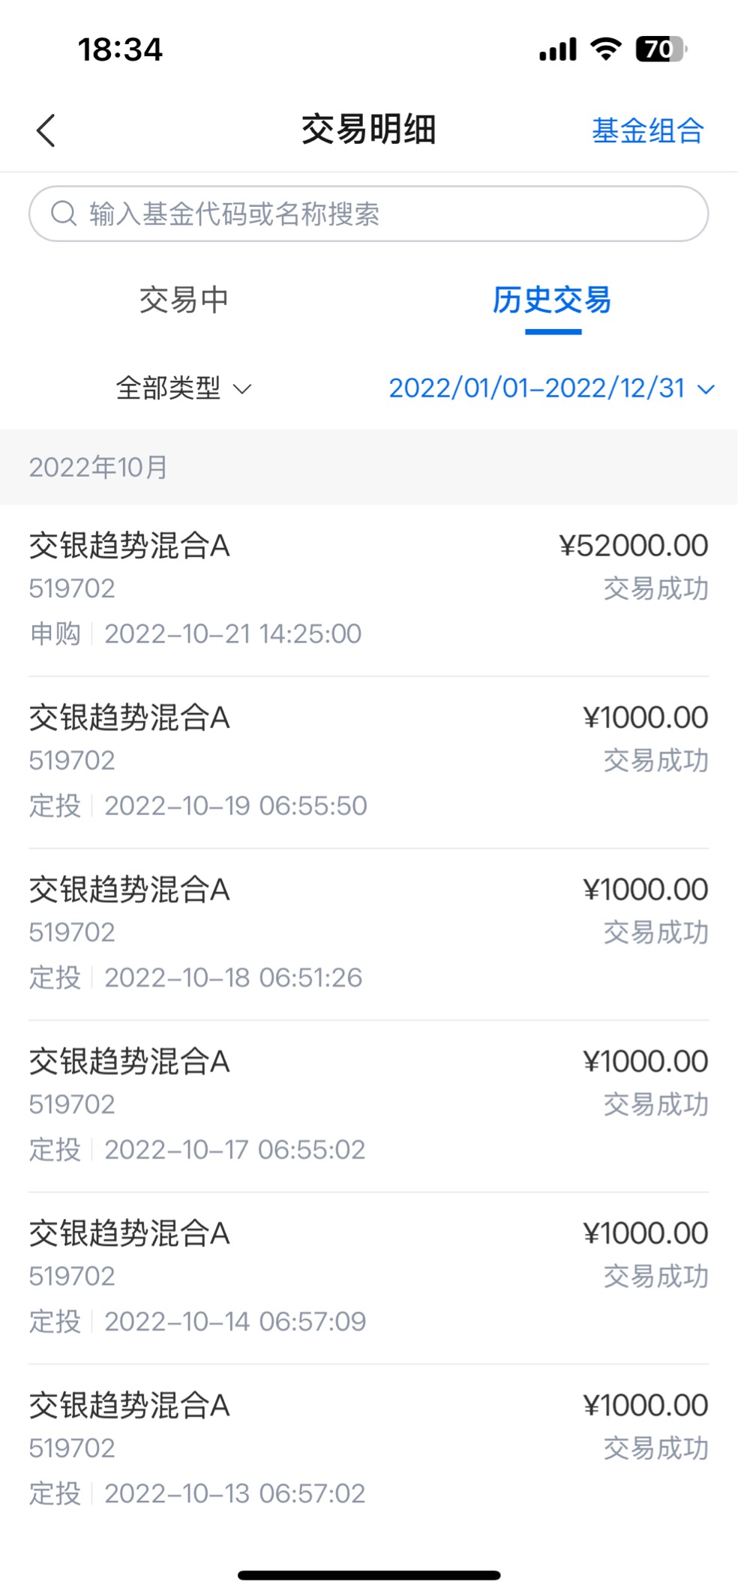Expand the 全部类型 filter dropdown
The image size is (738, 1596).
tap(184, 388)
